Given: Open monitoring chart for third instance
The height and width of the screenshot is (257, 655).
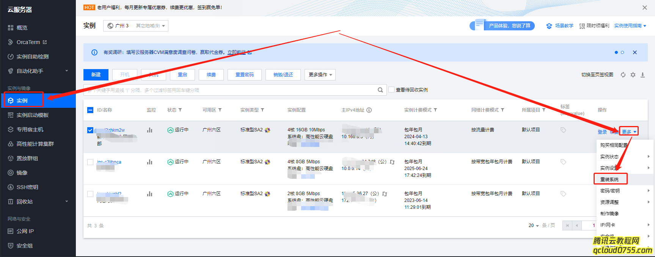Looking at the screenshot, I should tap(150, 194).
